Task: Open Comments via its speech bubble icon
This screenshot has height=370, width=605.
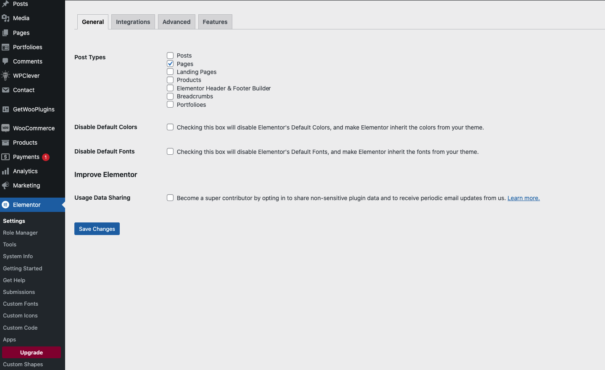Action: [x=5, y=61]
